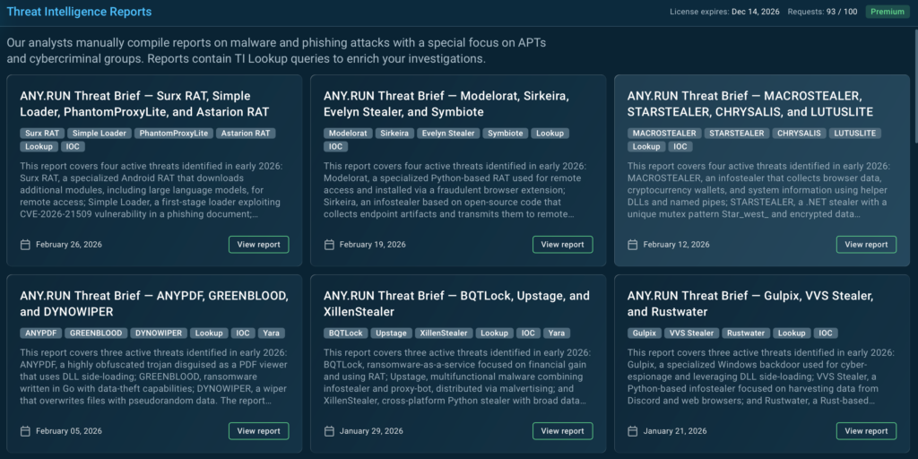Click calendar icon beside February 26, 2026
This screenshot has width=918, height=459.
click(25, 245)
